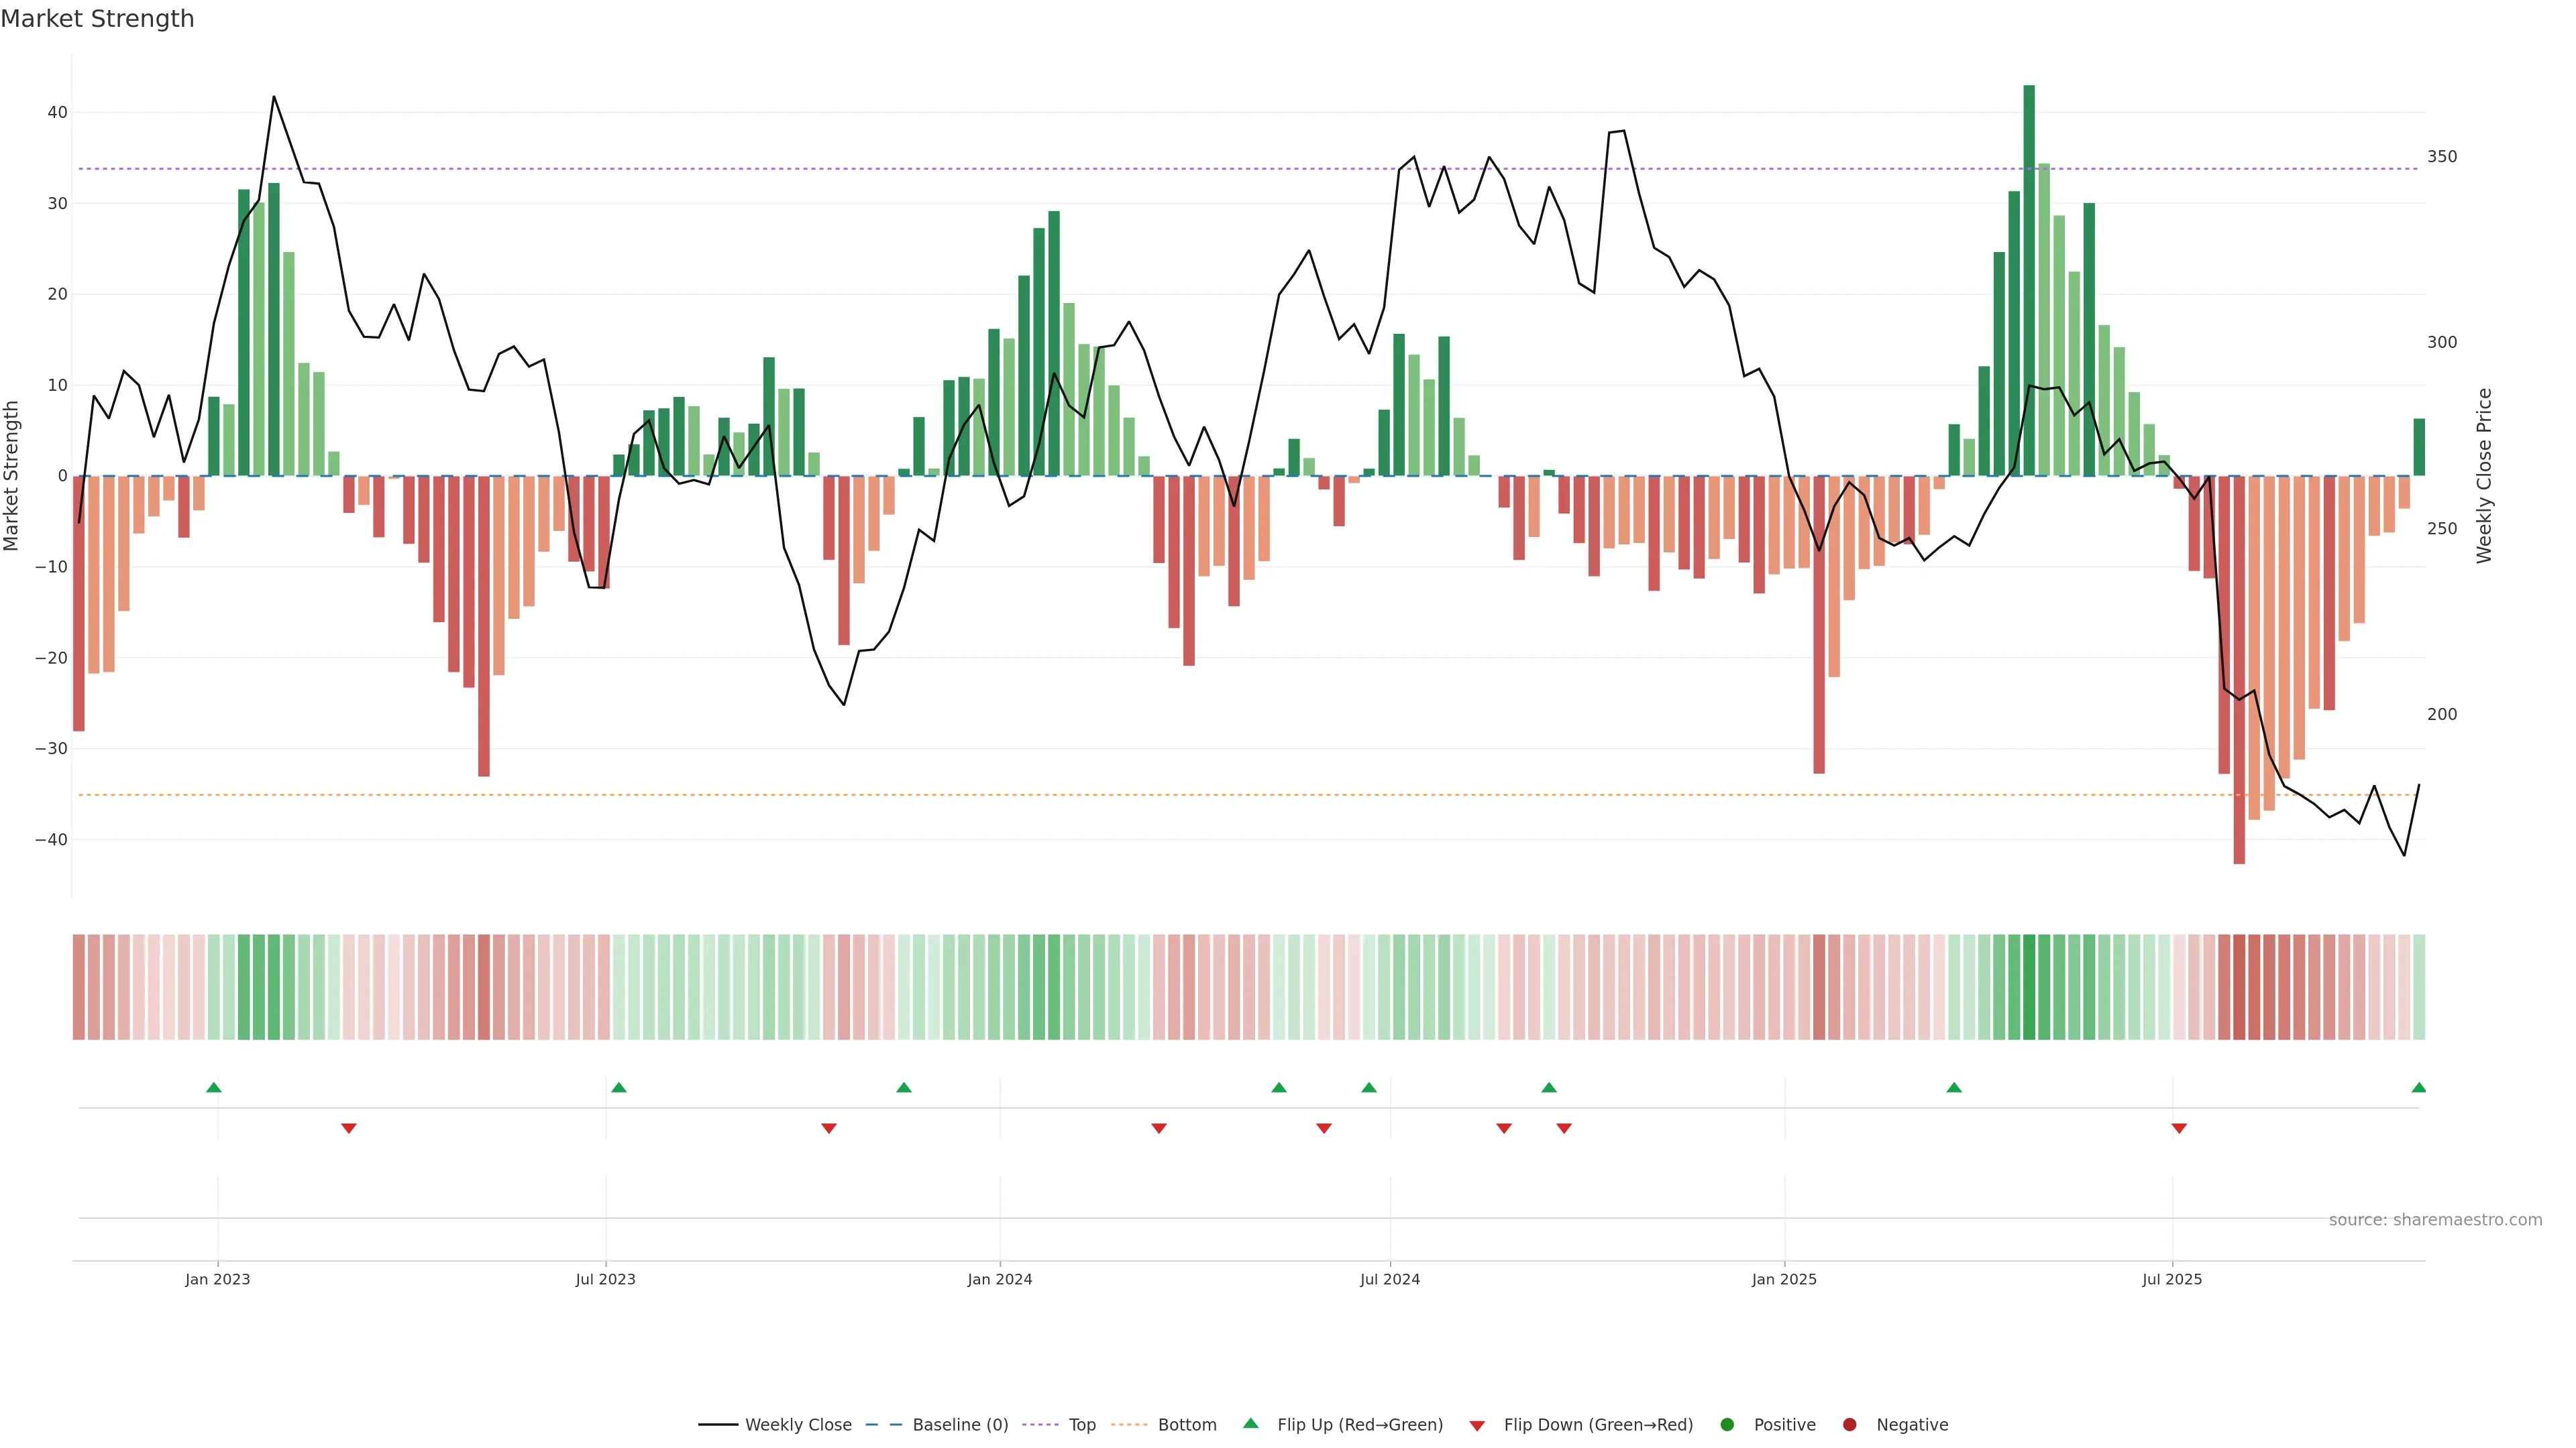
Task: Click the red flip-down marker after Jul 2025
Action: pos(2179,1128)
